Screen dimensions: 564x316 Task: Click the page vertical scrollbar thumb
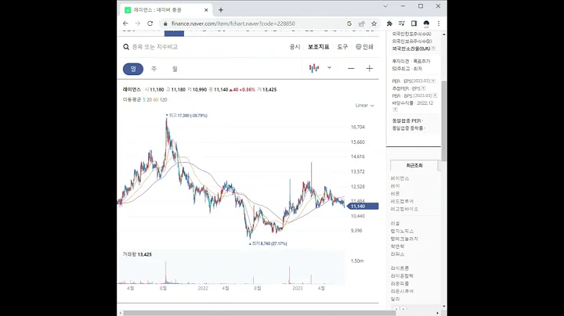pos(444,121)
